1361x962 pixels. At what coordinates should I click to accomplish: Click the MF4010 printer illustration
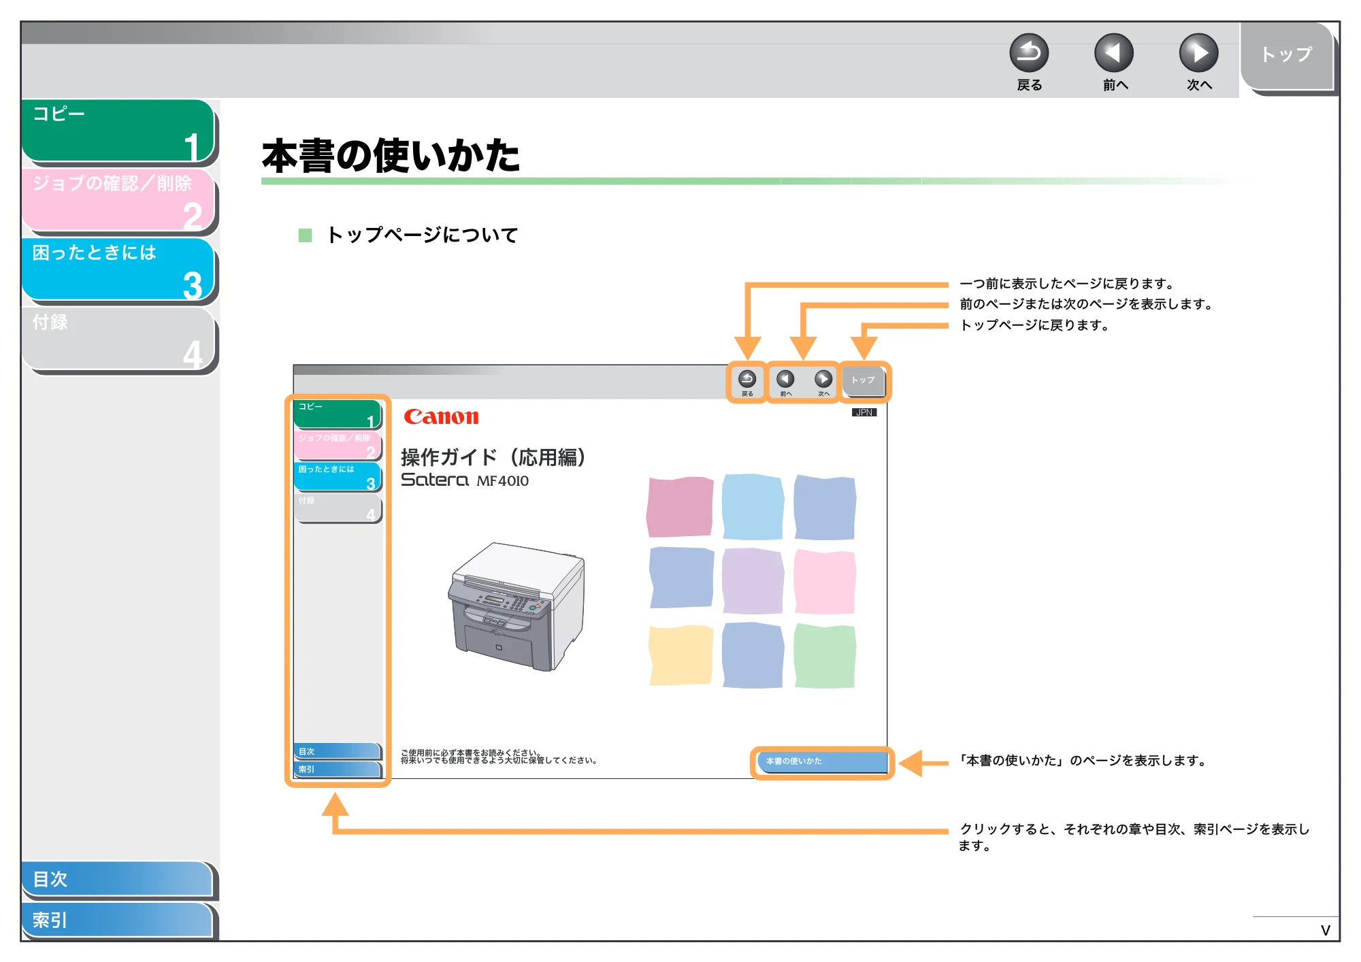(x=517, y=607)
